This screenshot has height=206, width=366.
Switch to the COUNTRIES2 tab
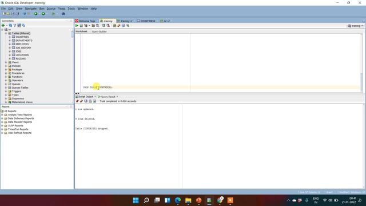tap(146, 21)
